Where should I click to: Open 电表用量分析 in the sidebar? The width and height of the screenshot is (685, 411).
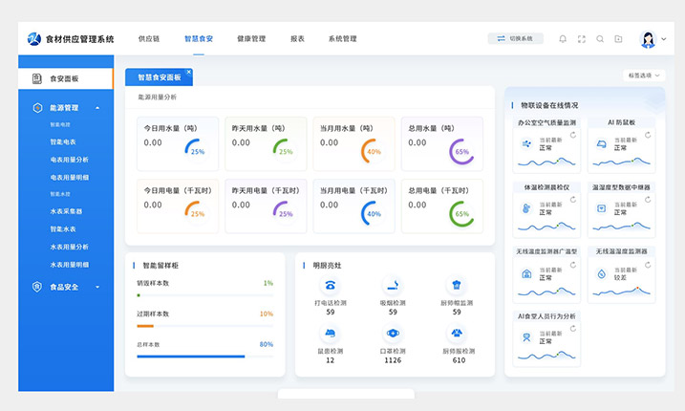point(69,160)
